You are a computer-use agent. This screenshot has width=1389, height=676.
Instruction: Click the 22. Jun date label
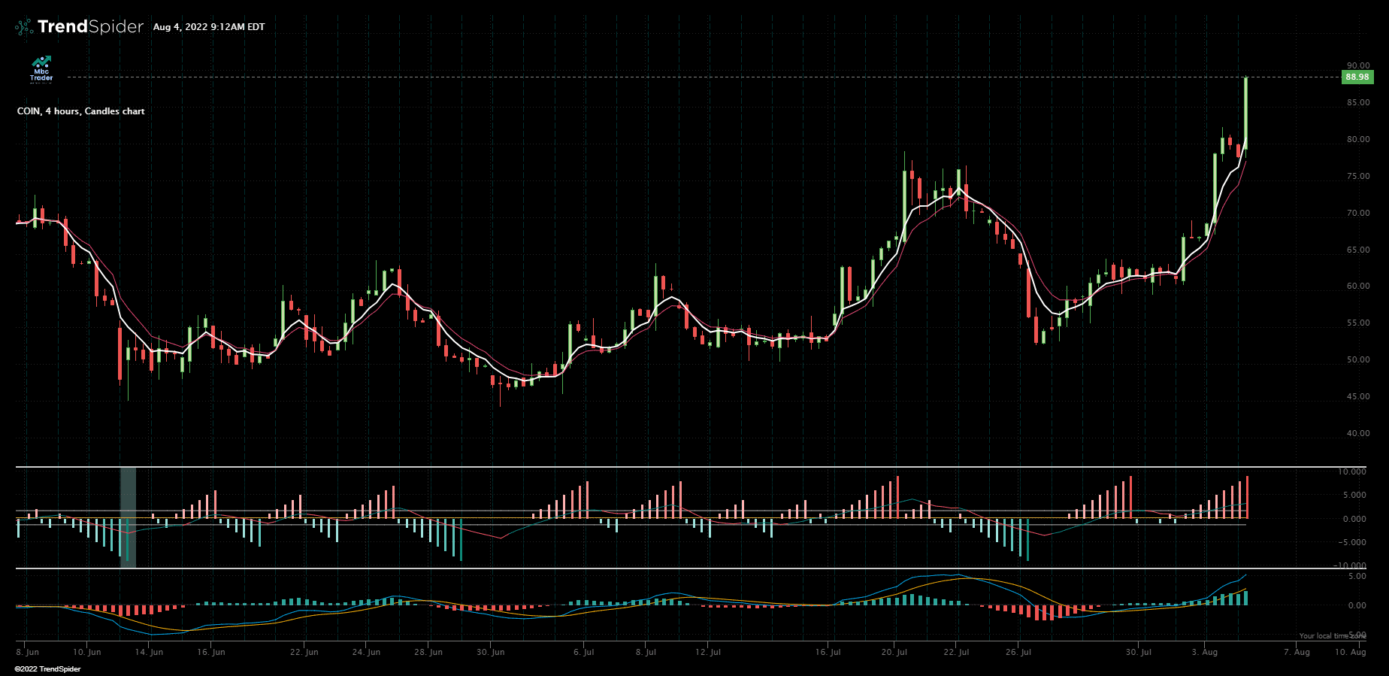(x=304, y=652)
